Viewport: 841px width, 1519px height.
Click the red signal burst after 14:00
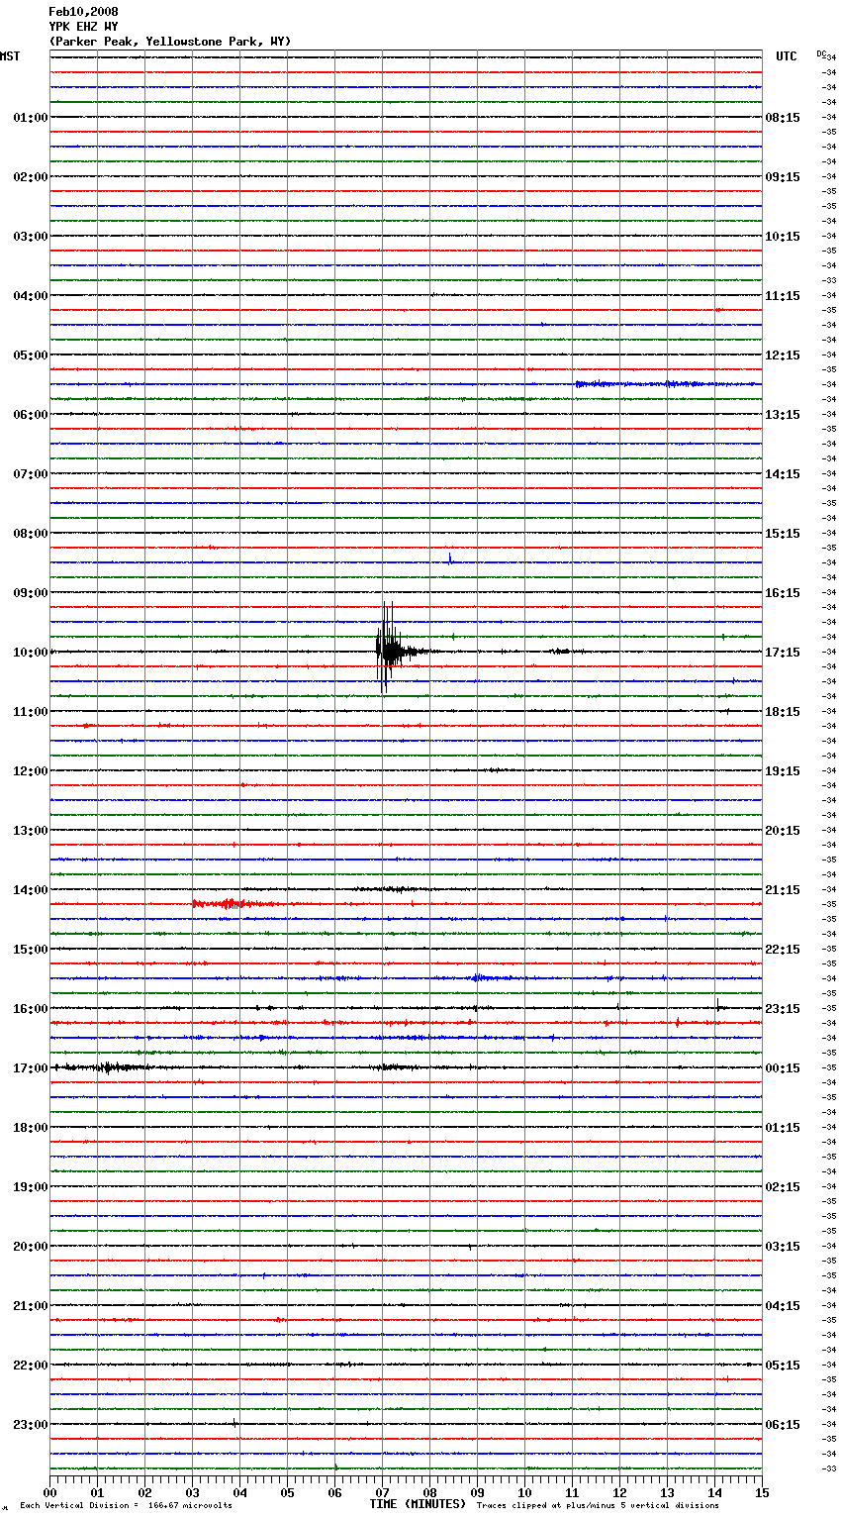233,903
